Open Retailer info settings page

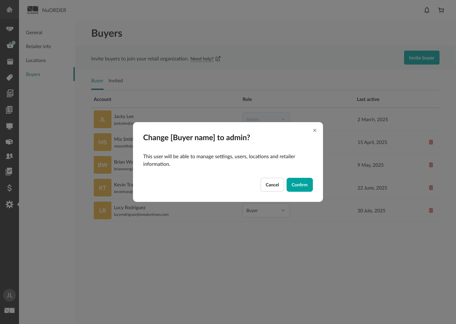tap(38, 47)
